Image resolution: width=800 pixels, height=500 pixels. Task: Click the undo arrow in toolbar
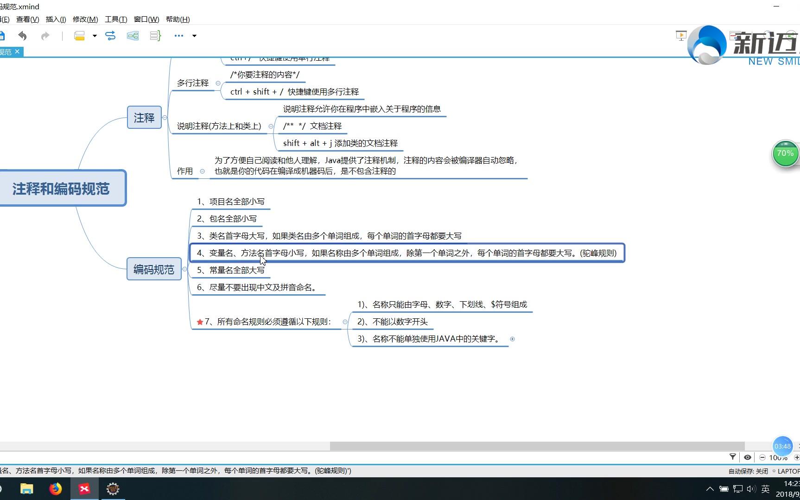coord(22,36)
